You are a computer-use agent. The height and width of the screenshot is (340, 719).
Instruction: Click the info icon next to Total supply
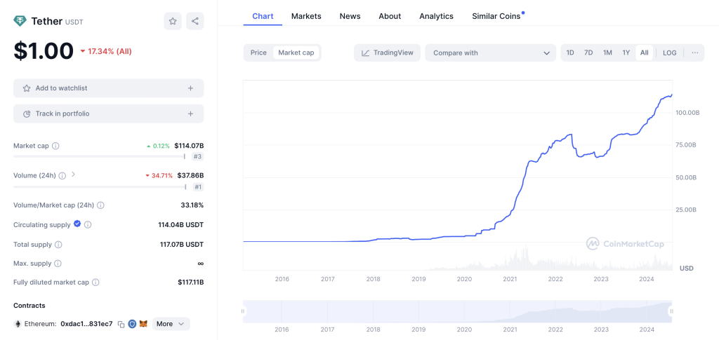(58, 245)
